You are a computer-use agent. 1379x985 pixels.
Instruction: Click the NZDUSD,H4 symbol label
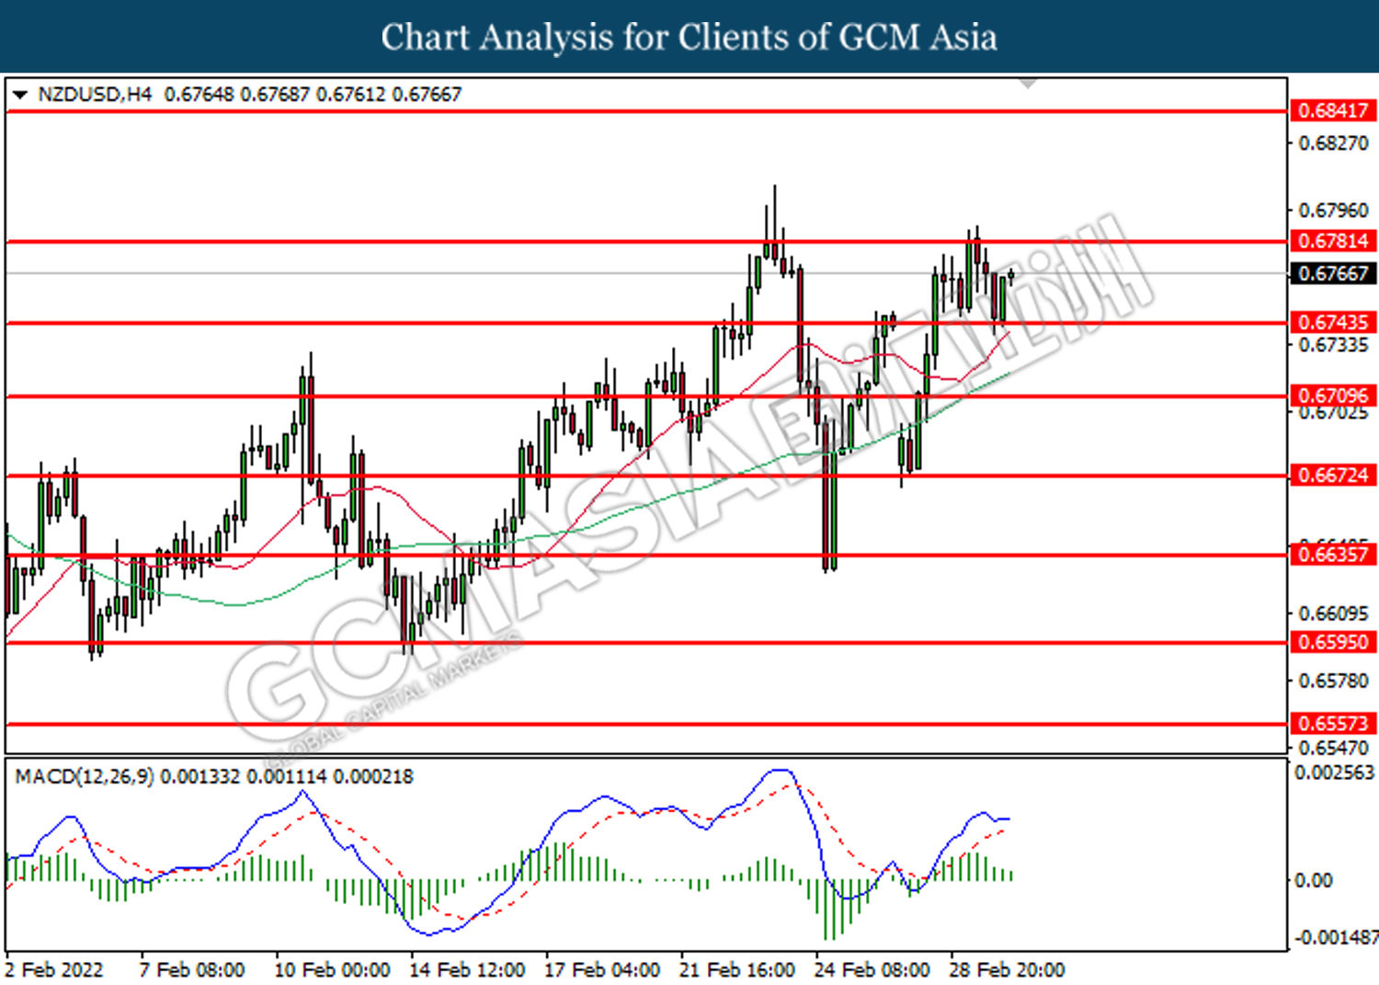click(95, 95)
